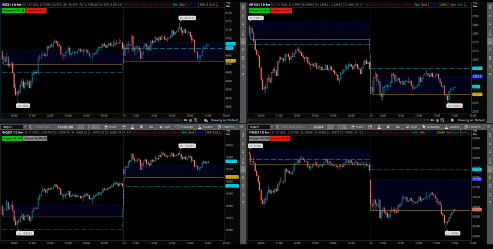Open the 5m timeframe dropdown in /YMZ21 toolbar

tap(398, 127)
